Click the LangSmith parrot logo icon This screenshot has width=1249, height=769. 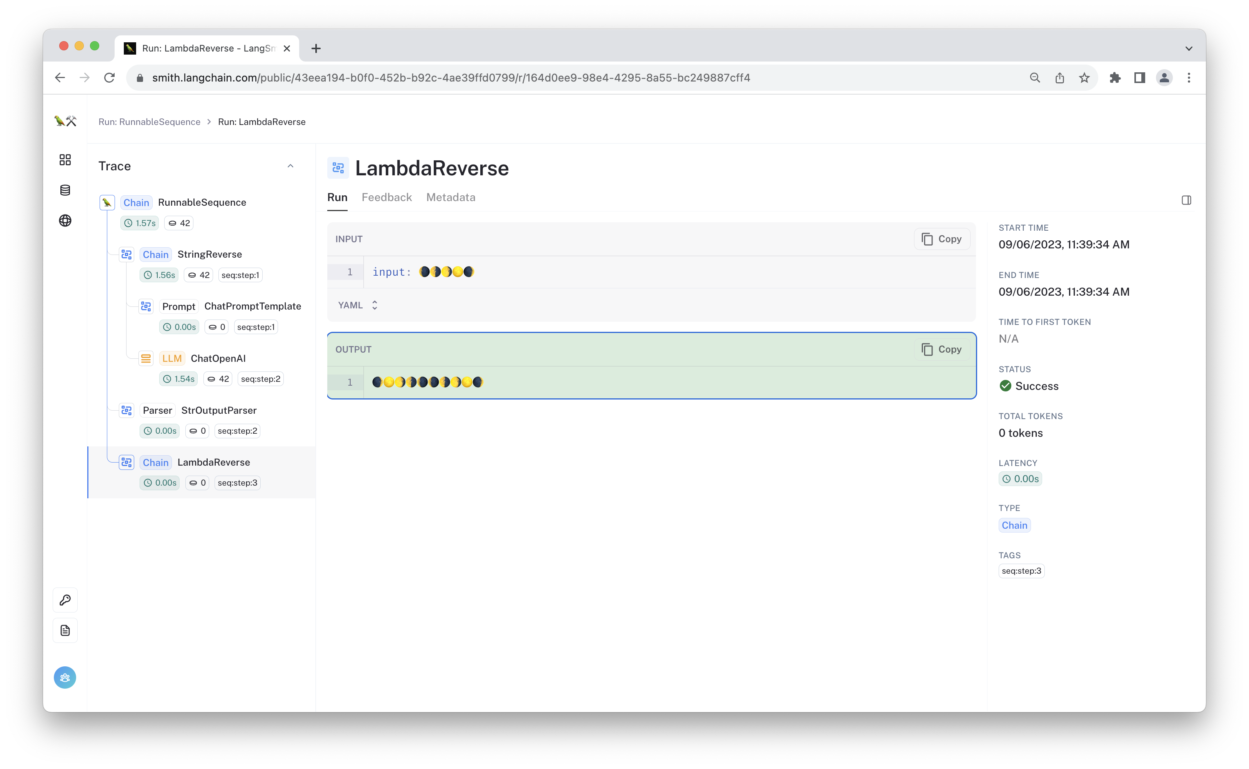coord(65,121)
